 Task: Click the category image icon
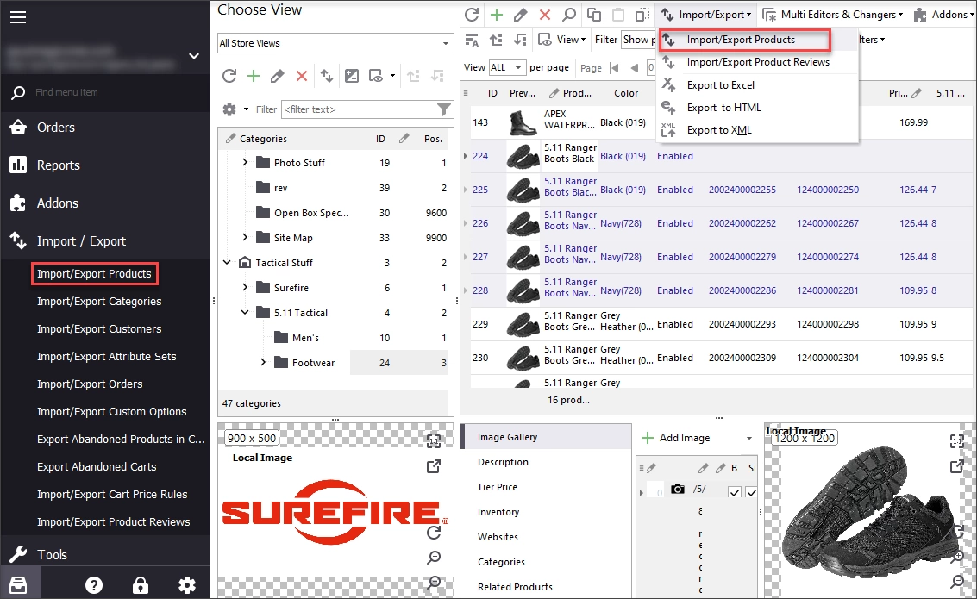click(352, 76)
